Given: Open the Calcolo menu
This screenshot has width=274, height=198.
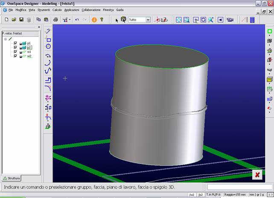Looking at the screenshot, I should pos(57,10).
